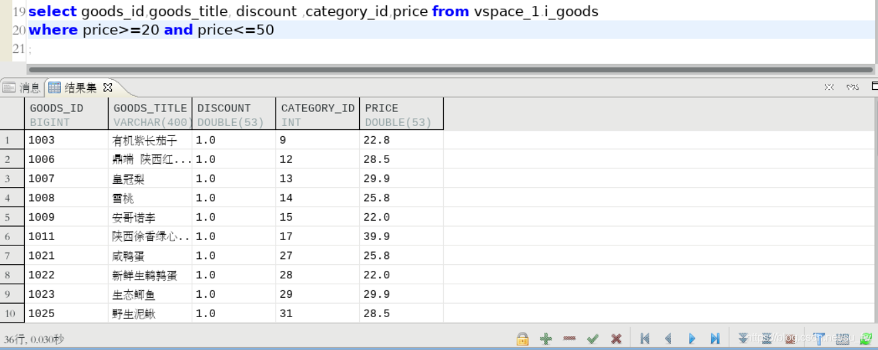This screenshot has width=878, height=350.
Task: Delete row using the red minus icon
Action: pyautogui.click(x=569, y=338)
